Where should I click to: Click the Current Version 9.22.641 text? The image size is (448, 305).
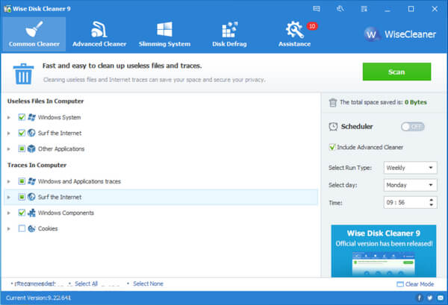38,298
